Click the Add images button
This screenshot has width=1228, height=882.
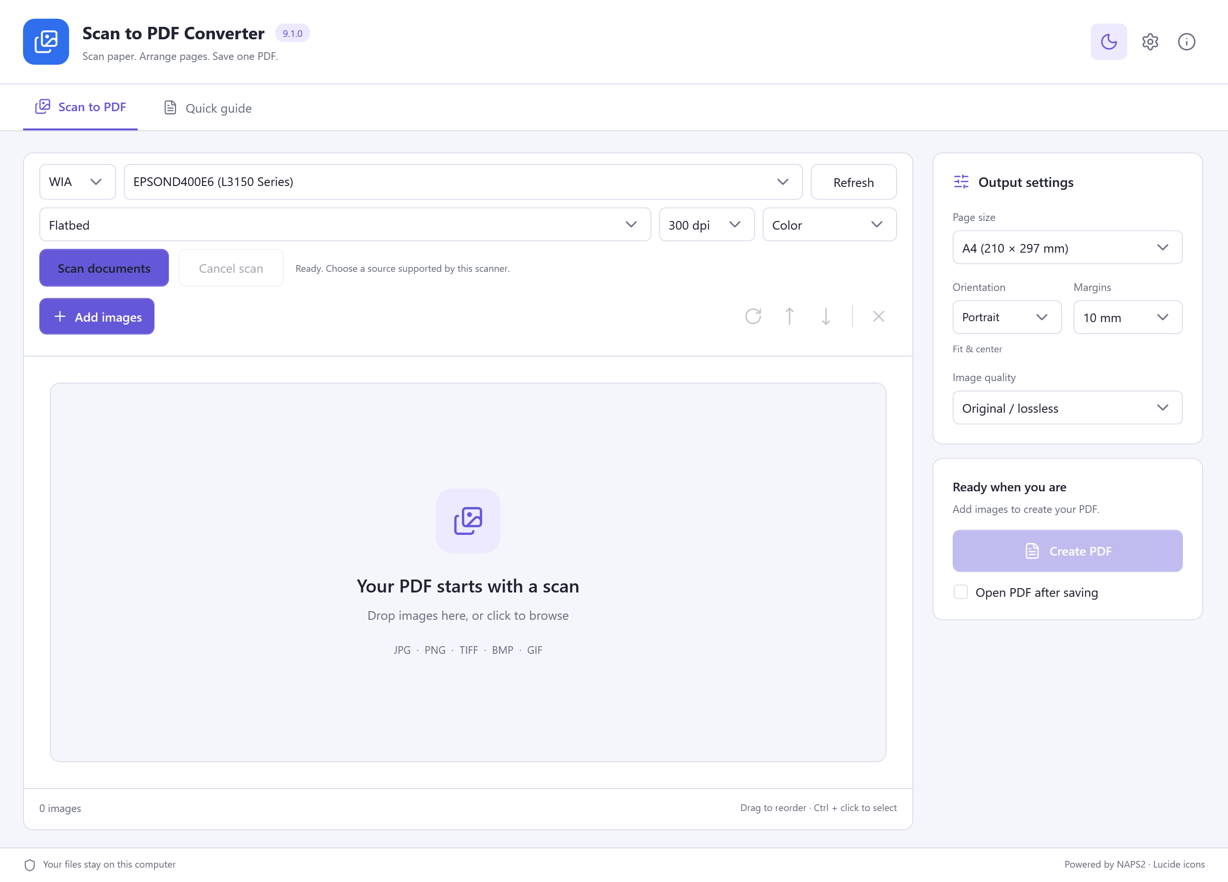pyautogui.click(x=97, y=316)
